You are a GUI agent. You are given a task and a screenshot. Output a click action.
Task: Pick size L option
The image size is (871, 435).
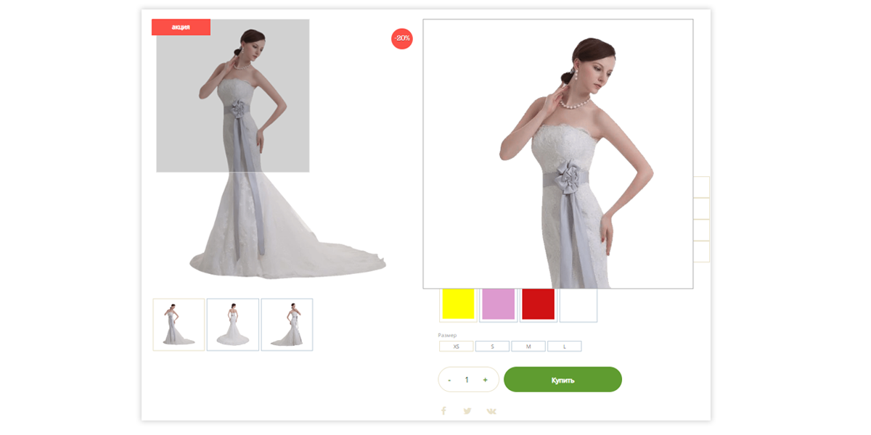pyautogui.click(x=564, y=347)
